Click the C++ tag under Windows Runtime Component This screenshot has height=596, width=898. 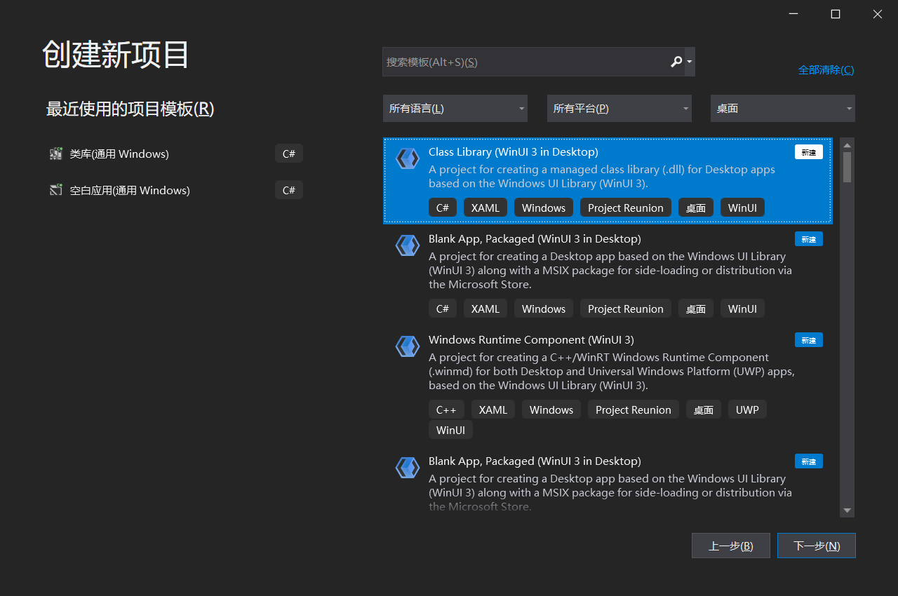(x=446, y=409)
